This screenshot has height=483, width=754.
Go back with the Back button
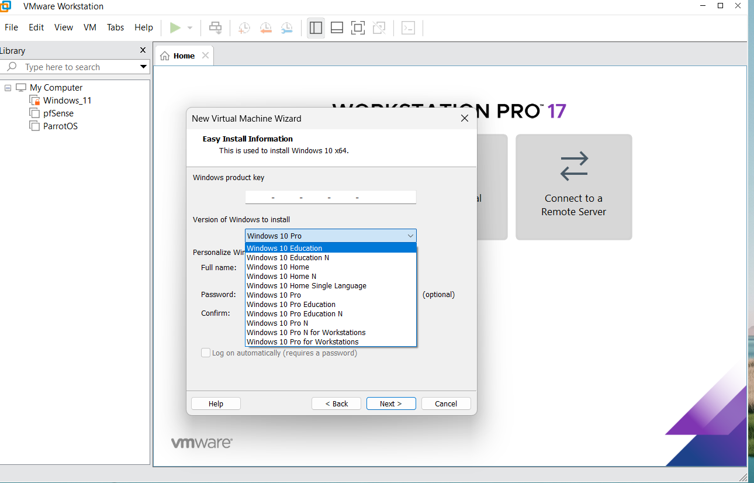click(x=336, y=403)
